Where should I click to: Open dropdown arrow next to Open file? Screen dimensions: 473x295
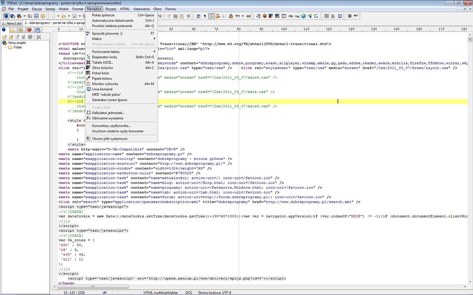tap(69, 16)
